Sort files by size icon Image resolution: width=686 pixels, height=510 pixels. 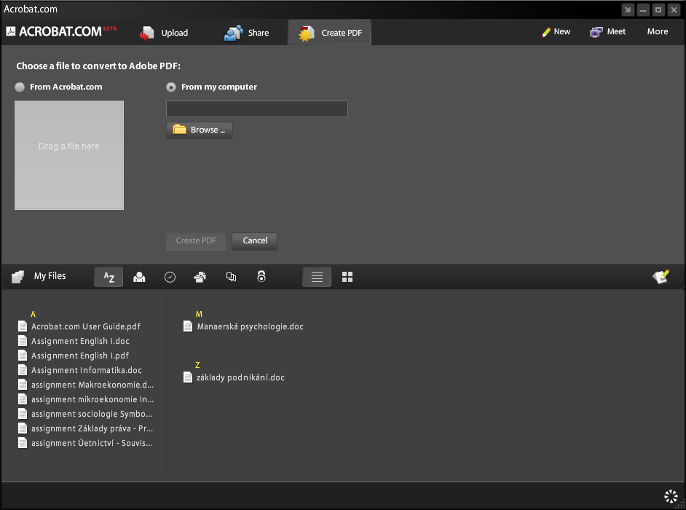click(231, 277)
